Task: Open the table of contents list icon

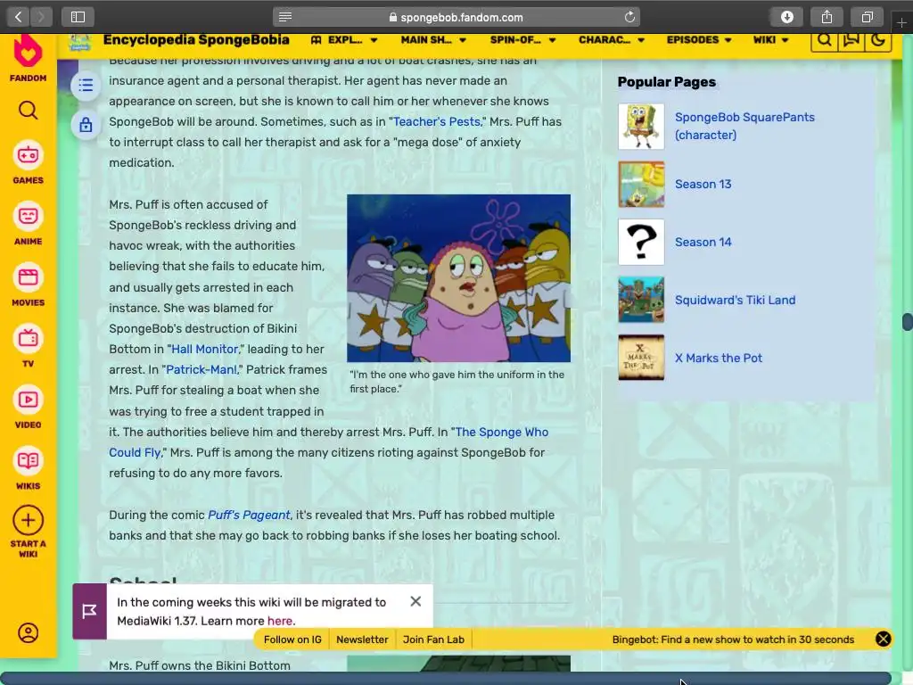Action: click(x=86, y=85)
